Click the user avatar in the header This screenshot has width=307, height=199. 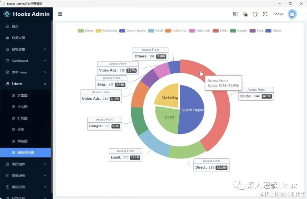(292, 14)
